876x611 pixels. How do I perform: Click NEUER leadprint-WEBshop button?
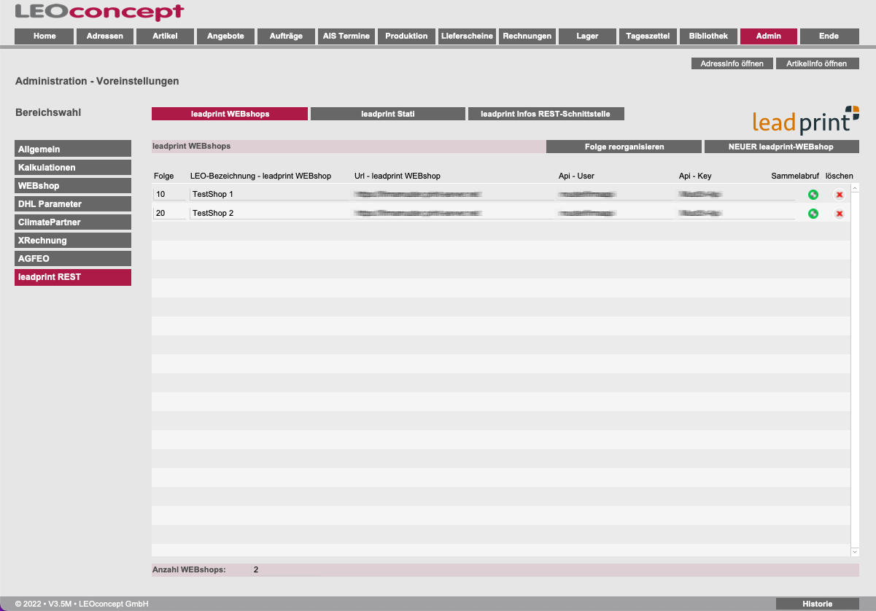click(781, 147)
